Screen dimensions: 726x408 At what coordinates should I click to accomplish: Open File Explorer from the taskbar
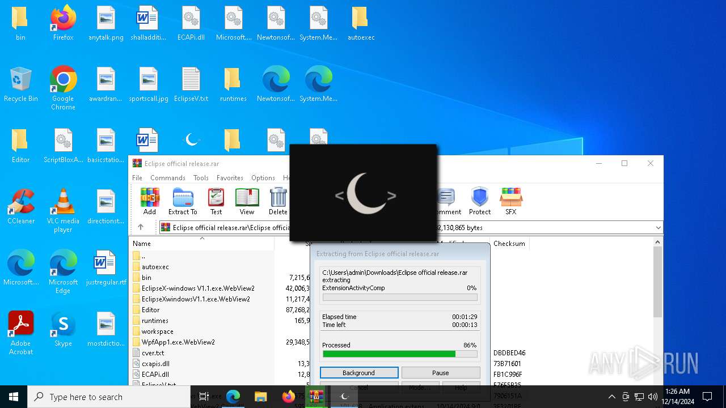pos(260,397)
